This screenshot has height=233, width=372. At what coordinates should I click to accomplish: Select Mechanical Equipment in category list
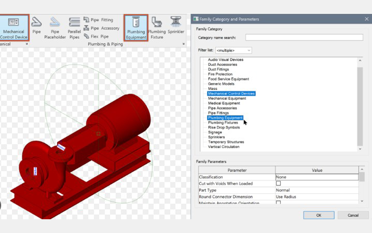point(227,99)
